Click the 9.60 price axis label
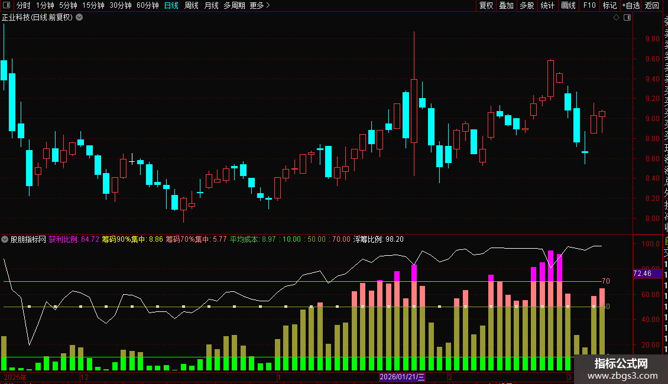 click(x=652, y=58)
